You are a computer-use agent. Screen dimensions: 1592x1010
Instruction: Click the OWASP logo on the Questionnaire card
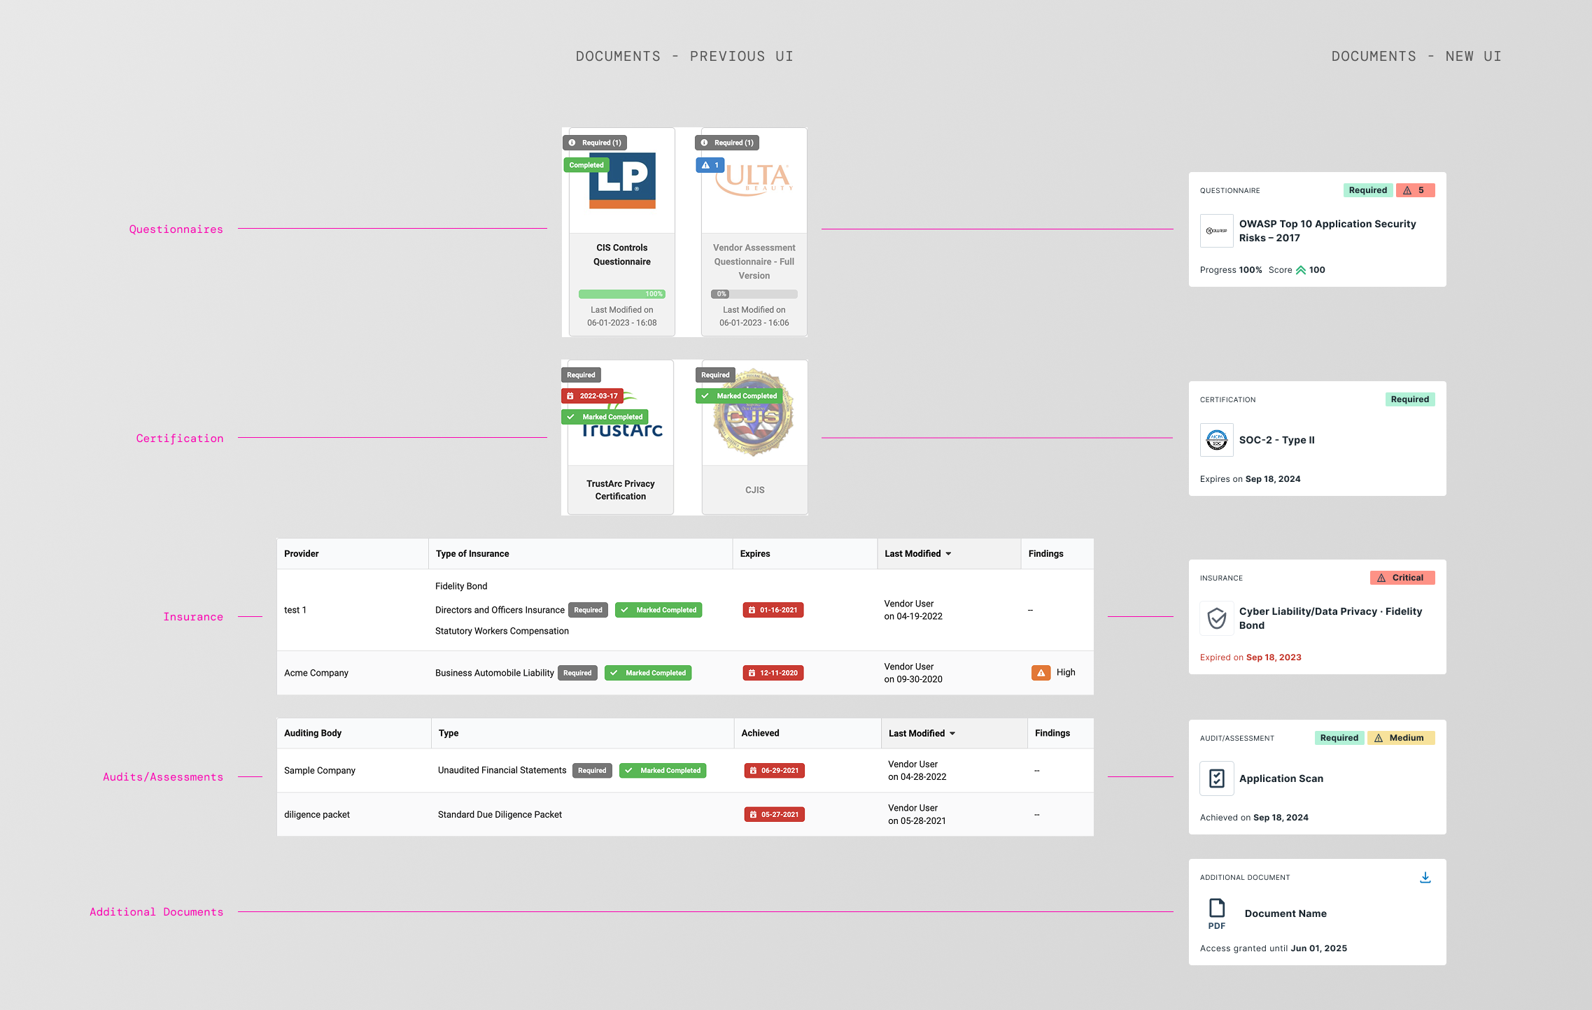pyautogui.click(x=1217, y=231)
